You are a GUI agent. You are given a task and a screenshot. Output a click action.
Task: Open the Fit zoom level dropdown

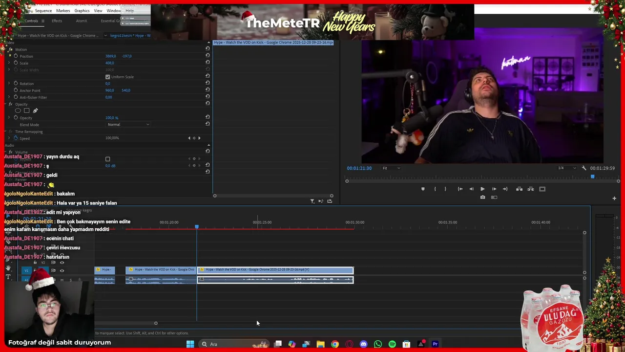coord(391,168)
